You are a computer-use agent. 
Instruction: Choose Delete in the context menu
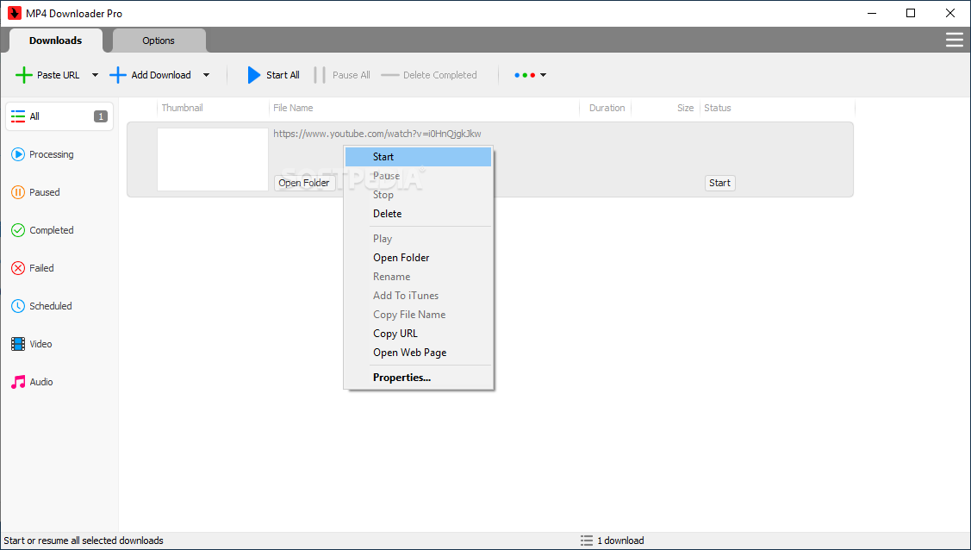point(418,214)
